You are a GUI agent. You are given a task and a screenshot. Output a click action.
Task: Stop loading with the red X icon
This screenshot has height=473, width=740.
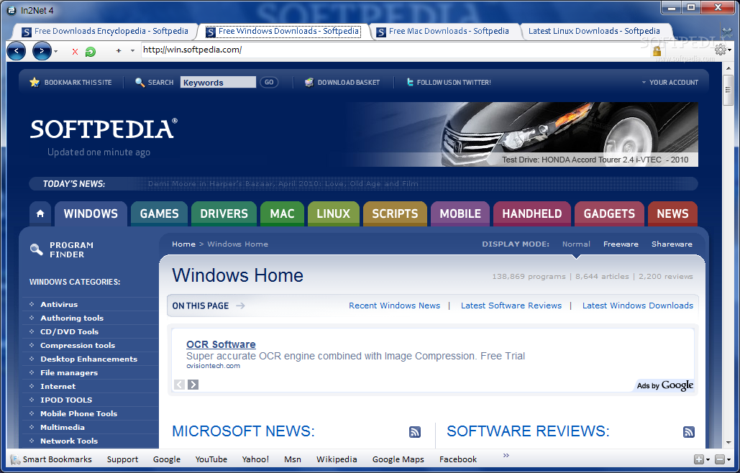point(75,52)
